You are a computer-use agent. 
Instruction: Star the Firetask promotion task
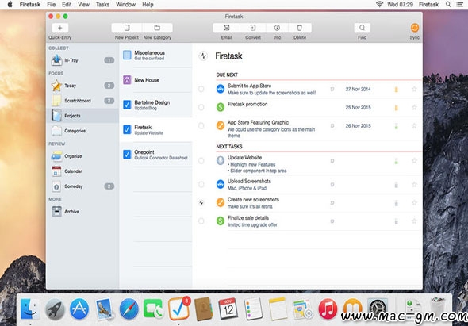coord(414,107)
